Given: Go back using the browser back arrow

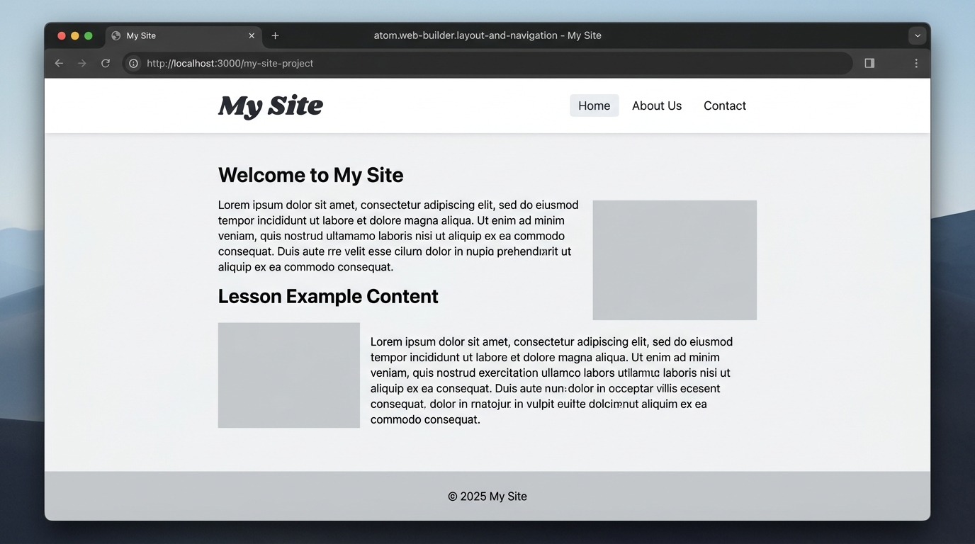Looking at the screenshot, I should click(x=59, y=63).
